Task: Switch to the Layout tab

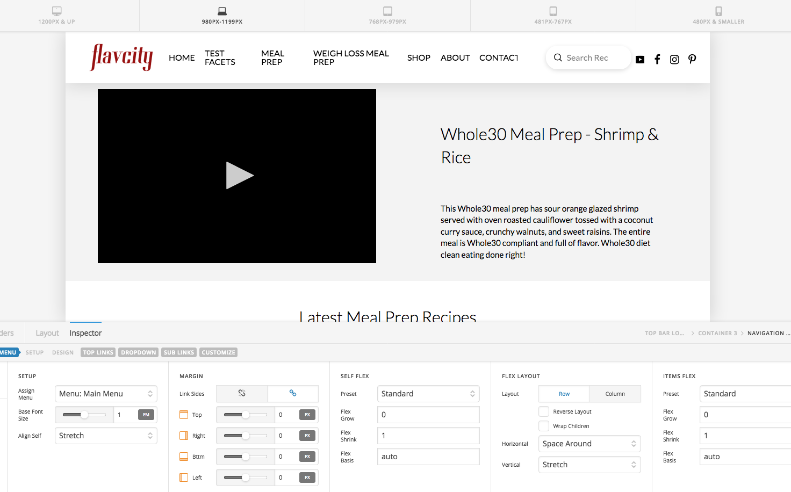Action: click(47, 333)
